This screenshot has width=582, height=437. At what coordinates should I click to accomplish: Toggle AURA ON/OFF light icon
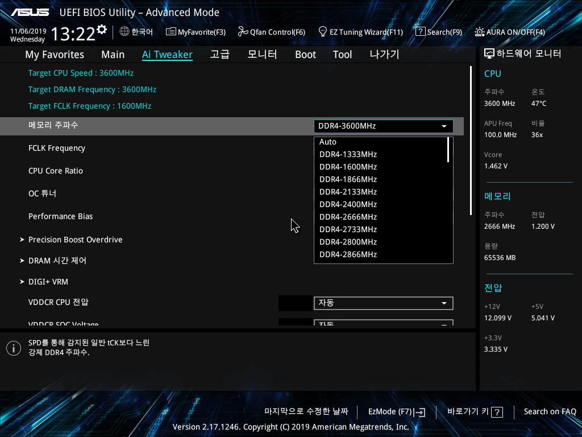coord(480,32)
